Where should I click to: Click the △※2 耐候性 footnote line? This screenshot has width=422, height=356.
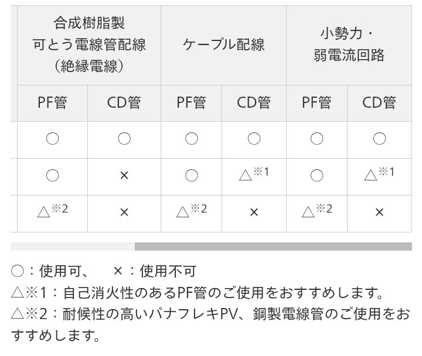click(x=210, y=314)
